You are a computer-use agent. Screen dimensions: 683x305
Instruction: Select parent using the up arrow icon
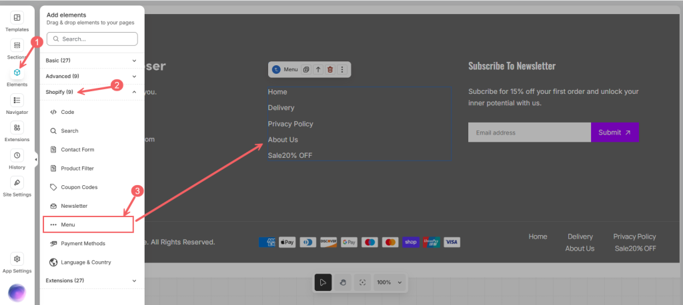coord(317,69)
